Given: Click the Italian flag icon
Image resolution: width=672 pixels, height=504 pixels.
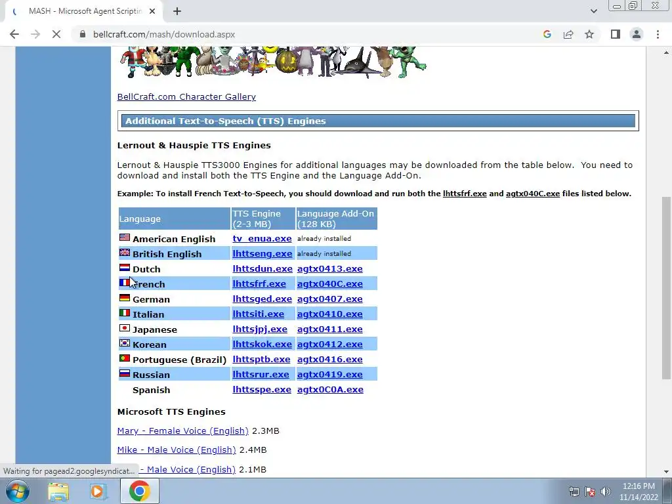Looking at the screenshot, I should click(x=124, y=313).
